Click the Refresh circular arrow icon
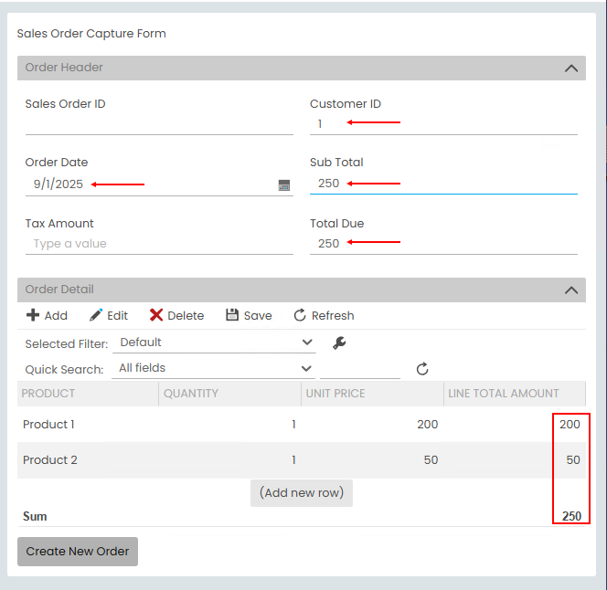Viewport: 607px width, 590px height. (x=300, y=315)
